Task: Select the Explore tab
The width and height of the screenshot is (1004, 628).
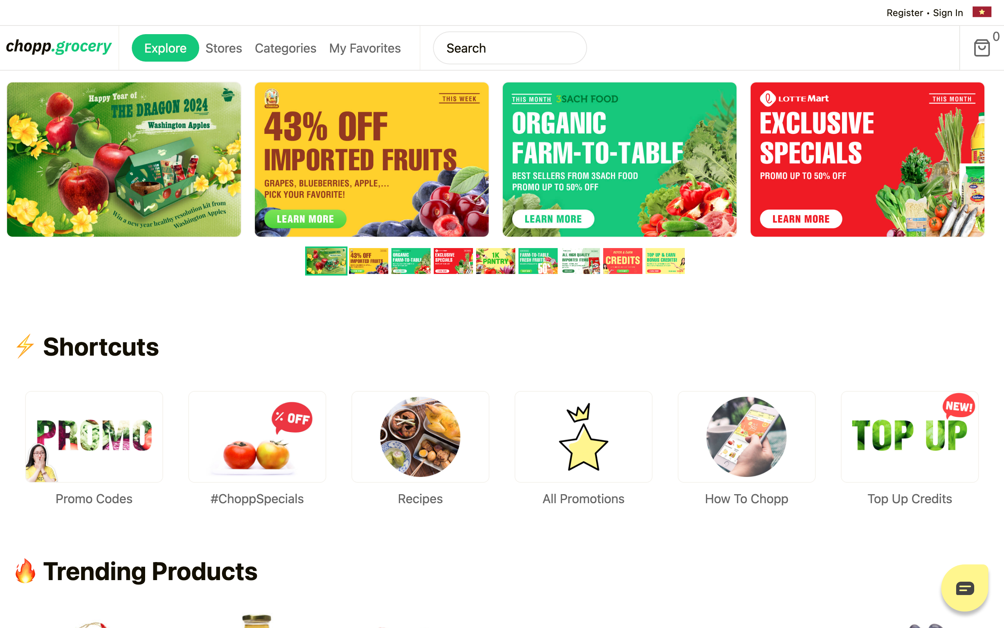Action: point(165,48)
